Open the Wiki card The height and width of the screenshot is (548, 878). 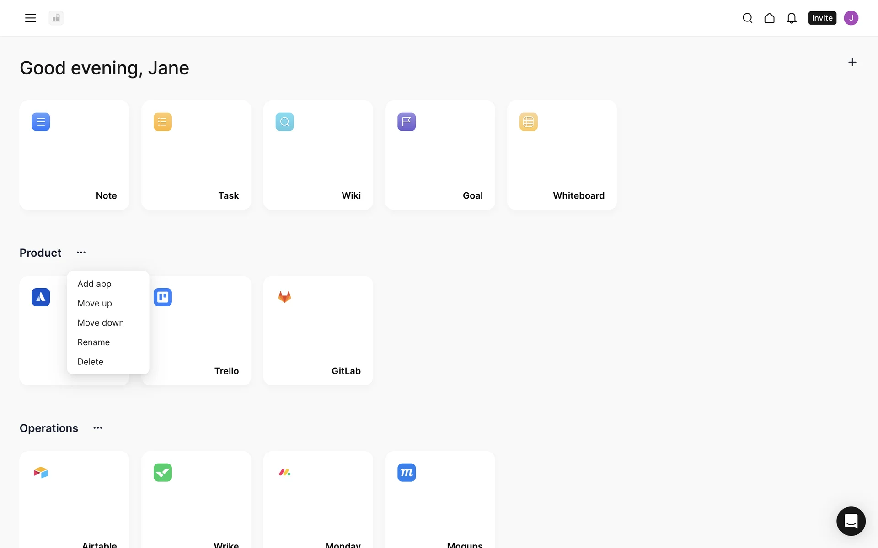click(x=318, y=155)
